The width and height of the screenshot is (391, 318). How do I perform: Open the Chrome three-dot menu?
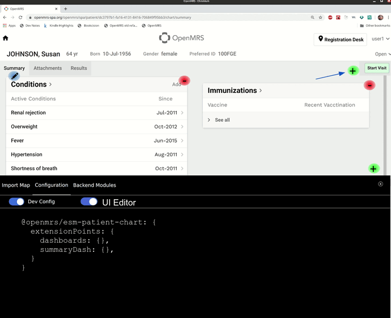[388, 18]
